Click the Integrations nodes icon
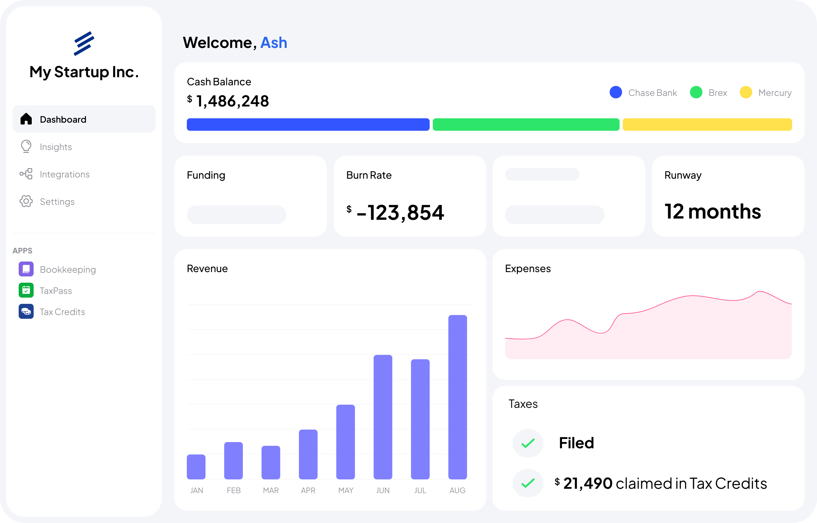Image resolution: width=817 pixels, height=523 pixels. pyautogui.click(x=26, y=174)
